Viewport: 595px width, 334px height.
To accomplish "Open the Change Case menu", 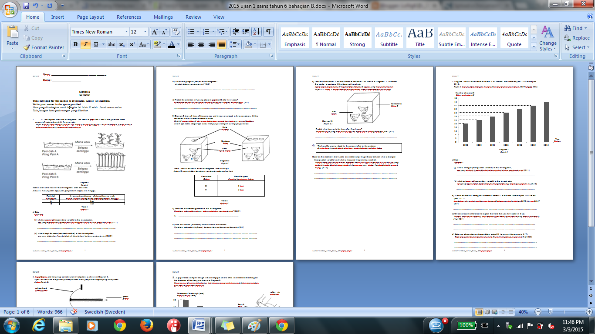I will 143,44.
